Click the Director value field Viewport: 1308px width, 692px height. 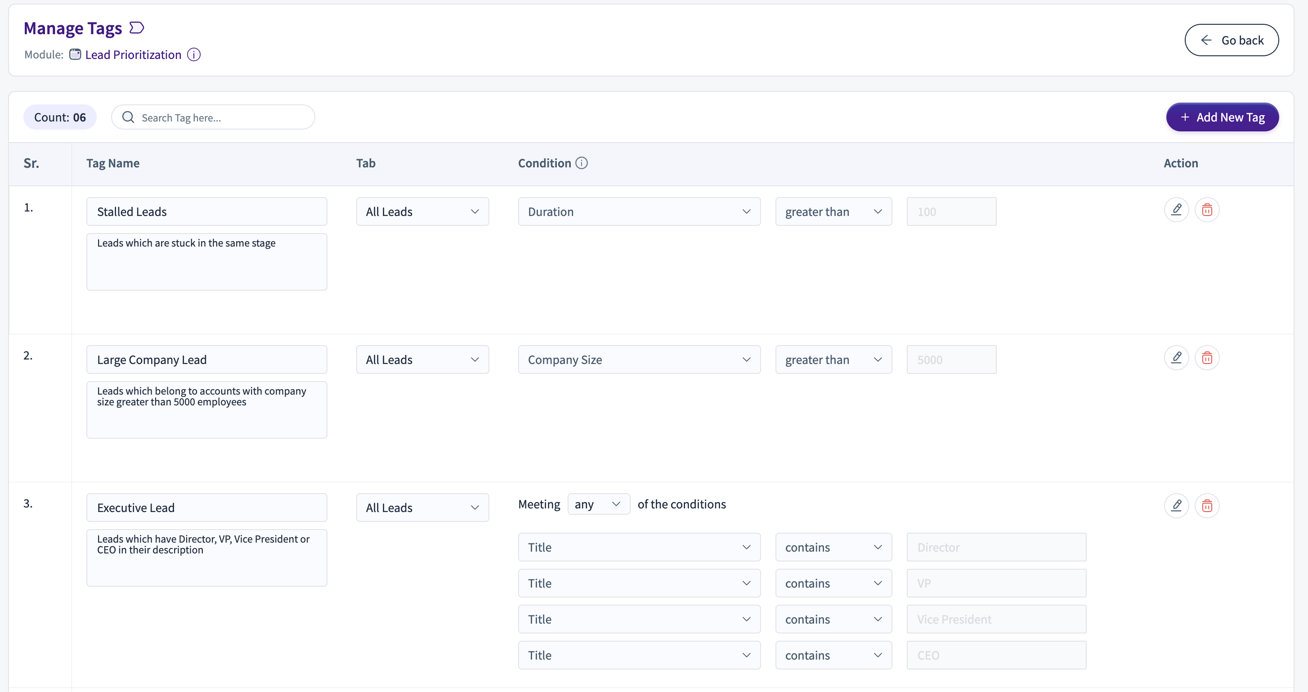point(997,547)
